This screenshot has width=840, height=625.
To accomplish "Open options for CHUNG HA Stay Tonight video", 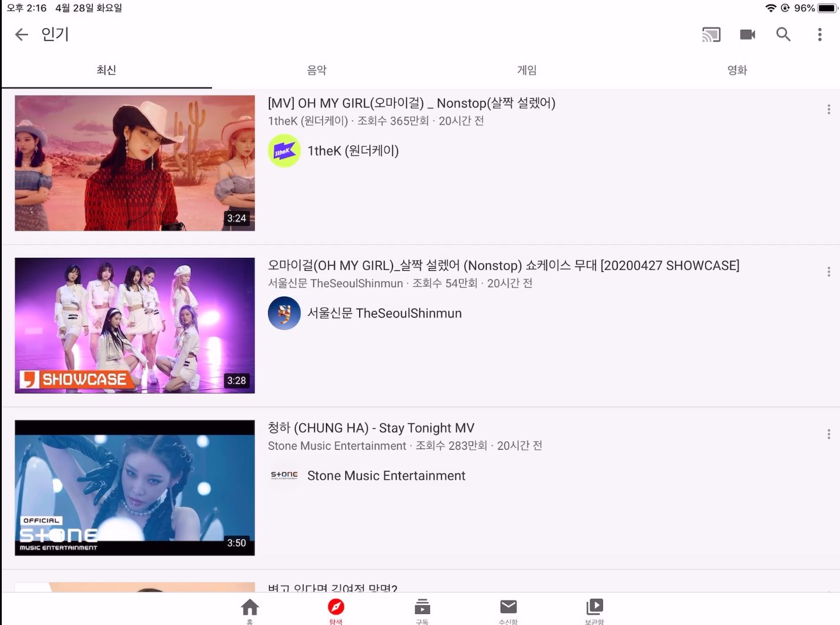I will 828,434.
